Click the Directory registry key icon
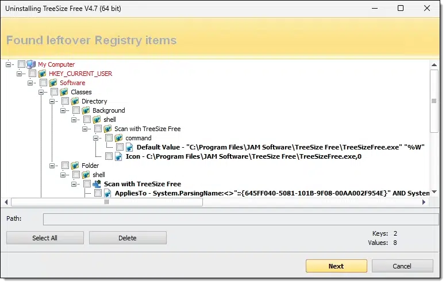Screen dimensions: 446x284 [x=75, y=101]
